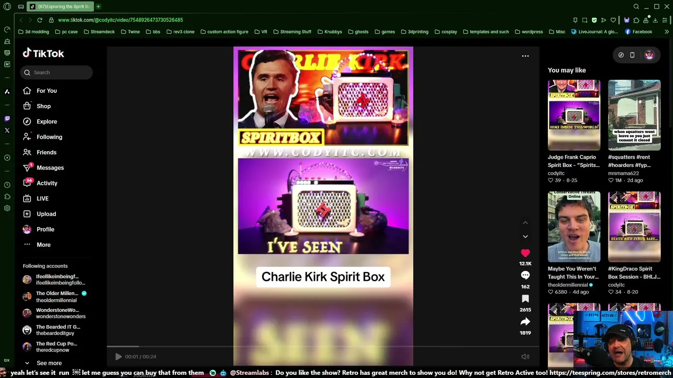The height and width of the screenshot is (378, 673).
Task: Open the #KingDraco Spirit Box Session thumbnail
Action: [634, 227]
